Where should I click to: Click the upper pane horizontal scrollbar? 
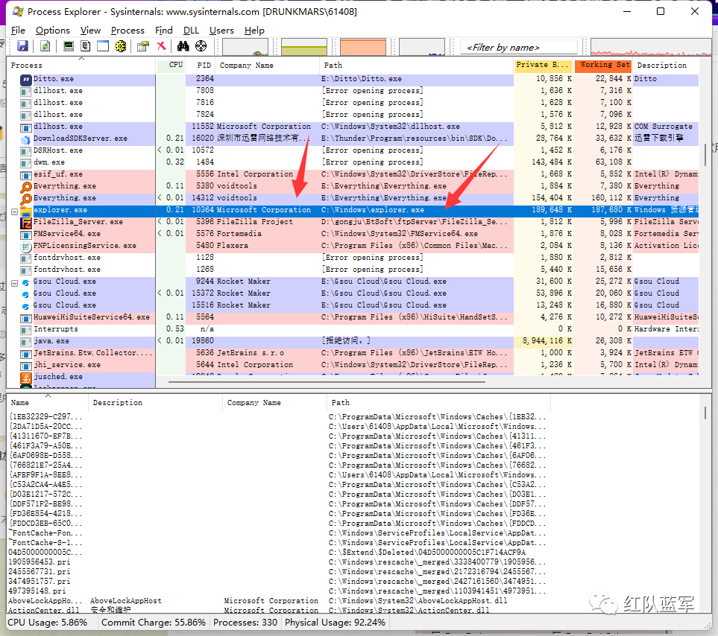pos(327,381)
